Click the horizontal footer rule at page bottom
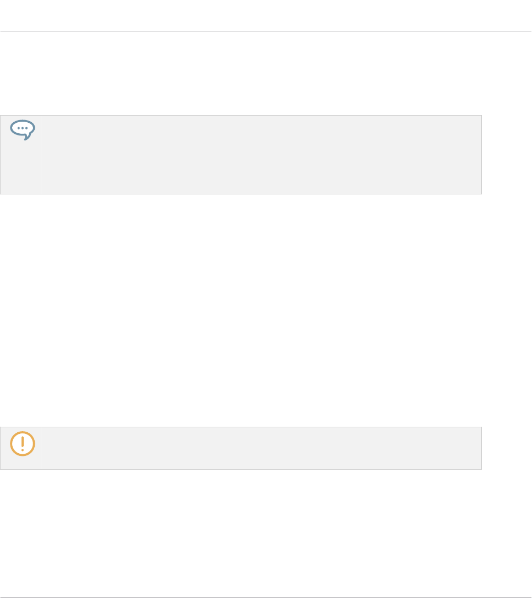 [x=266, y=597]
